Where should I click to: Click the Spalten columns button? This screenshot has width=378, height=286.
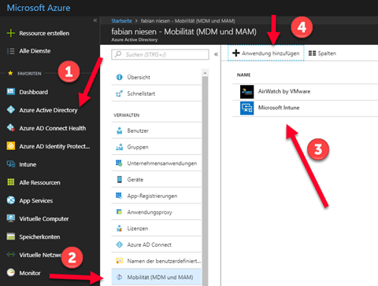[x=322, y=53]
